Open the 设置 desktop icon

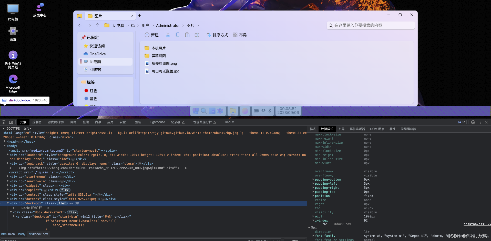(x=13, y=34)
